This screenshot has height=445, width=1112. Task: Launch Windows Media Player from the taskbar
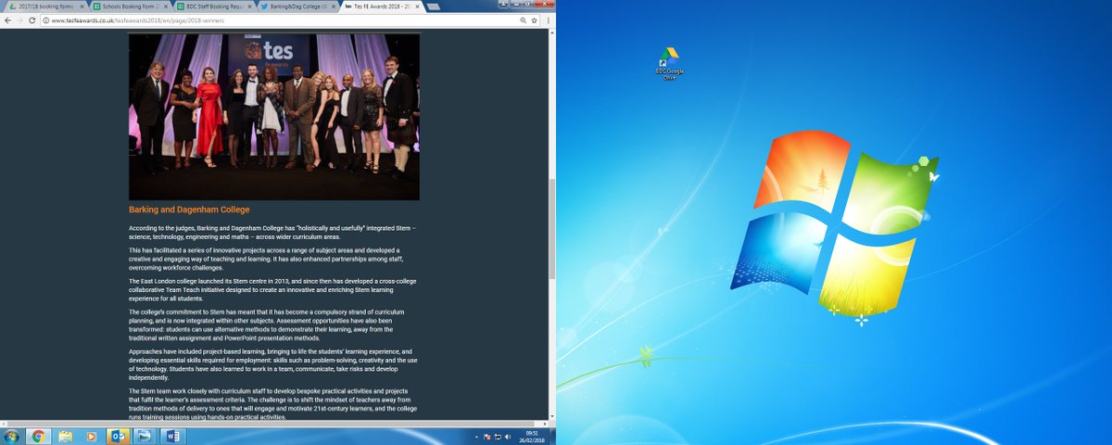[91, 436]
